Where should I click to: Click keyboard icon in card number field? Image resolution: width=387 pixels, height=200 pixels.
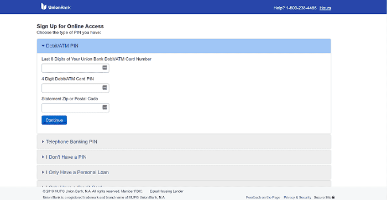click(x=104, y=68)
